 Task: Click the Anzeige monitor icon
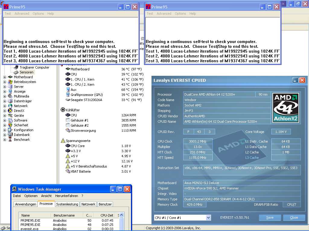click(10, 91)
